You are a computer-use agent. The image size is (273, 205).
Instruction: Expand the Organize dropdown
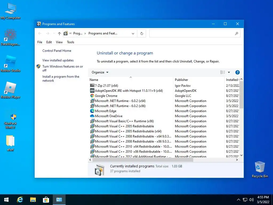tap(100, 72)
